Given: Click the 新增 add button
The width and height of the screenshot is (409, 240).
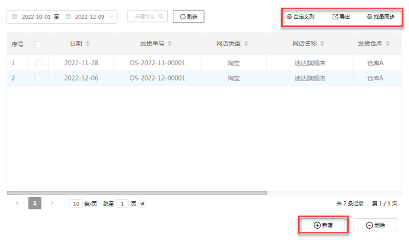Looking at the screenshot, I should 323,225.
